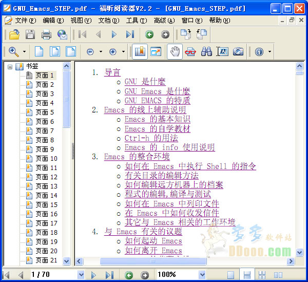The height and width of the screenshot is (282, 308).
Task: Click the green Previous View arrow in top toolbar
Action: pos(149,34)
